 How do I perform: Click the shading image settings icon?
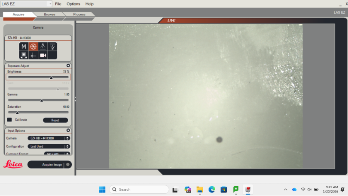coord(24,55)
